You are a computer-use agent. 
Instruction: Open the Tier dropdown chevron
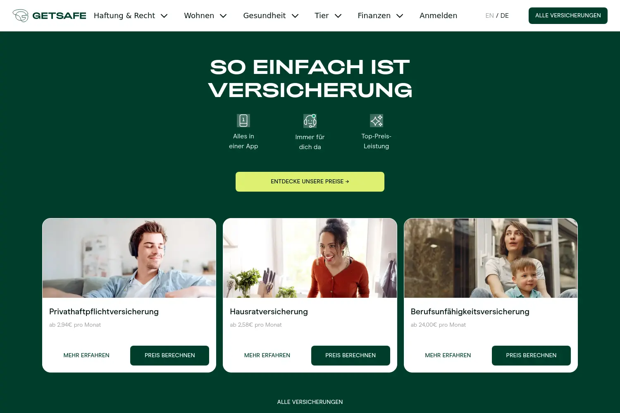338,16
